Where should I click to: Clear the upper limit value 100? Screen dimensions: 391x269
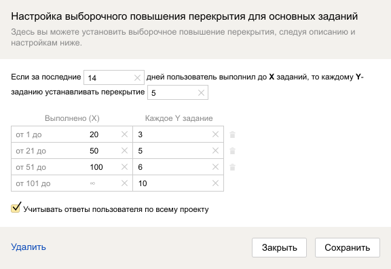124,166
